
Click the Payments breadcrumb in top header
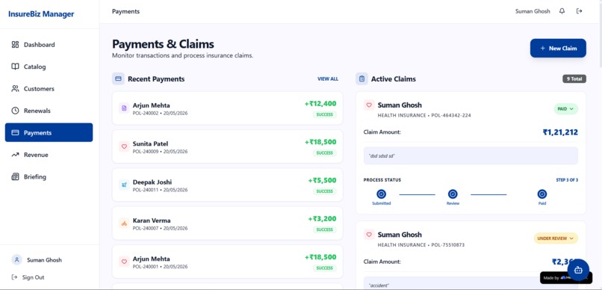pos(125,11)
